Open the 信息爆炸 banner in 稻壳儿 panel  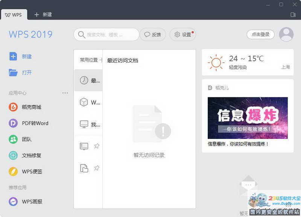[247, 118]
